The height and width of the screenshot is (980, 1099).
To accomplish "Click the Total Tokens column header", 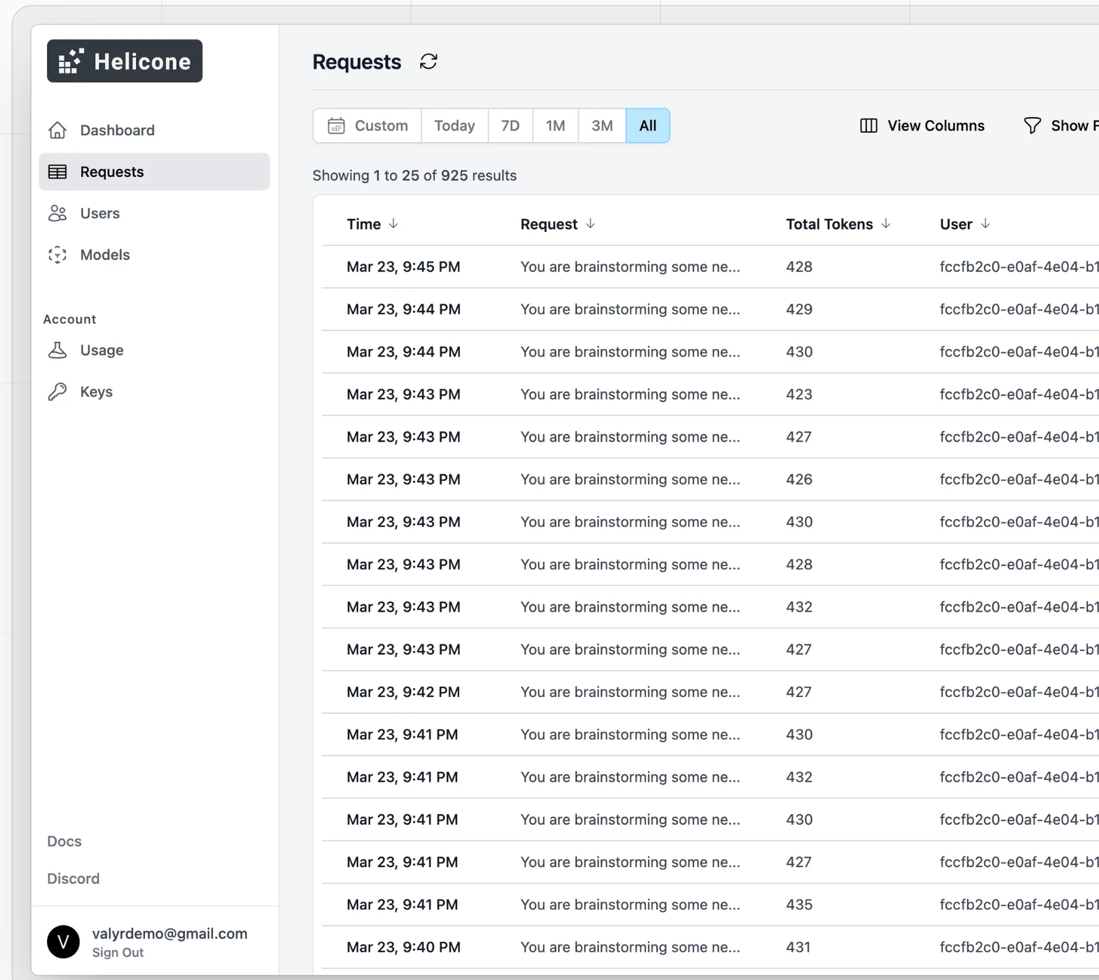I will pyautogui.click(x=830, y=224).
